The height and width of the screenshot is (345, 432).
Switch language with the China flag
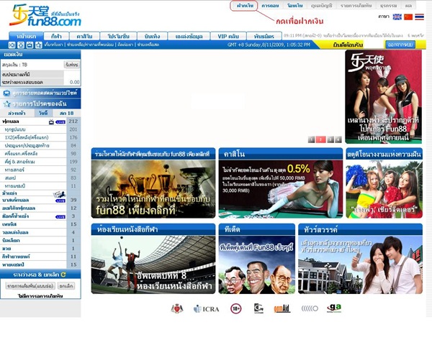408,17
